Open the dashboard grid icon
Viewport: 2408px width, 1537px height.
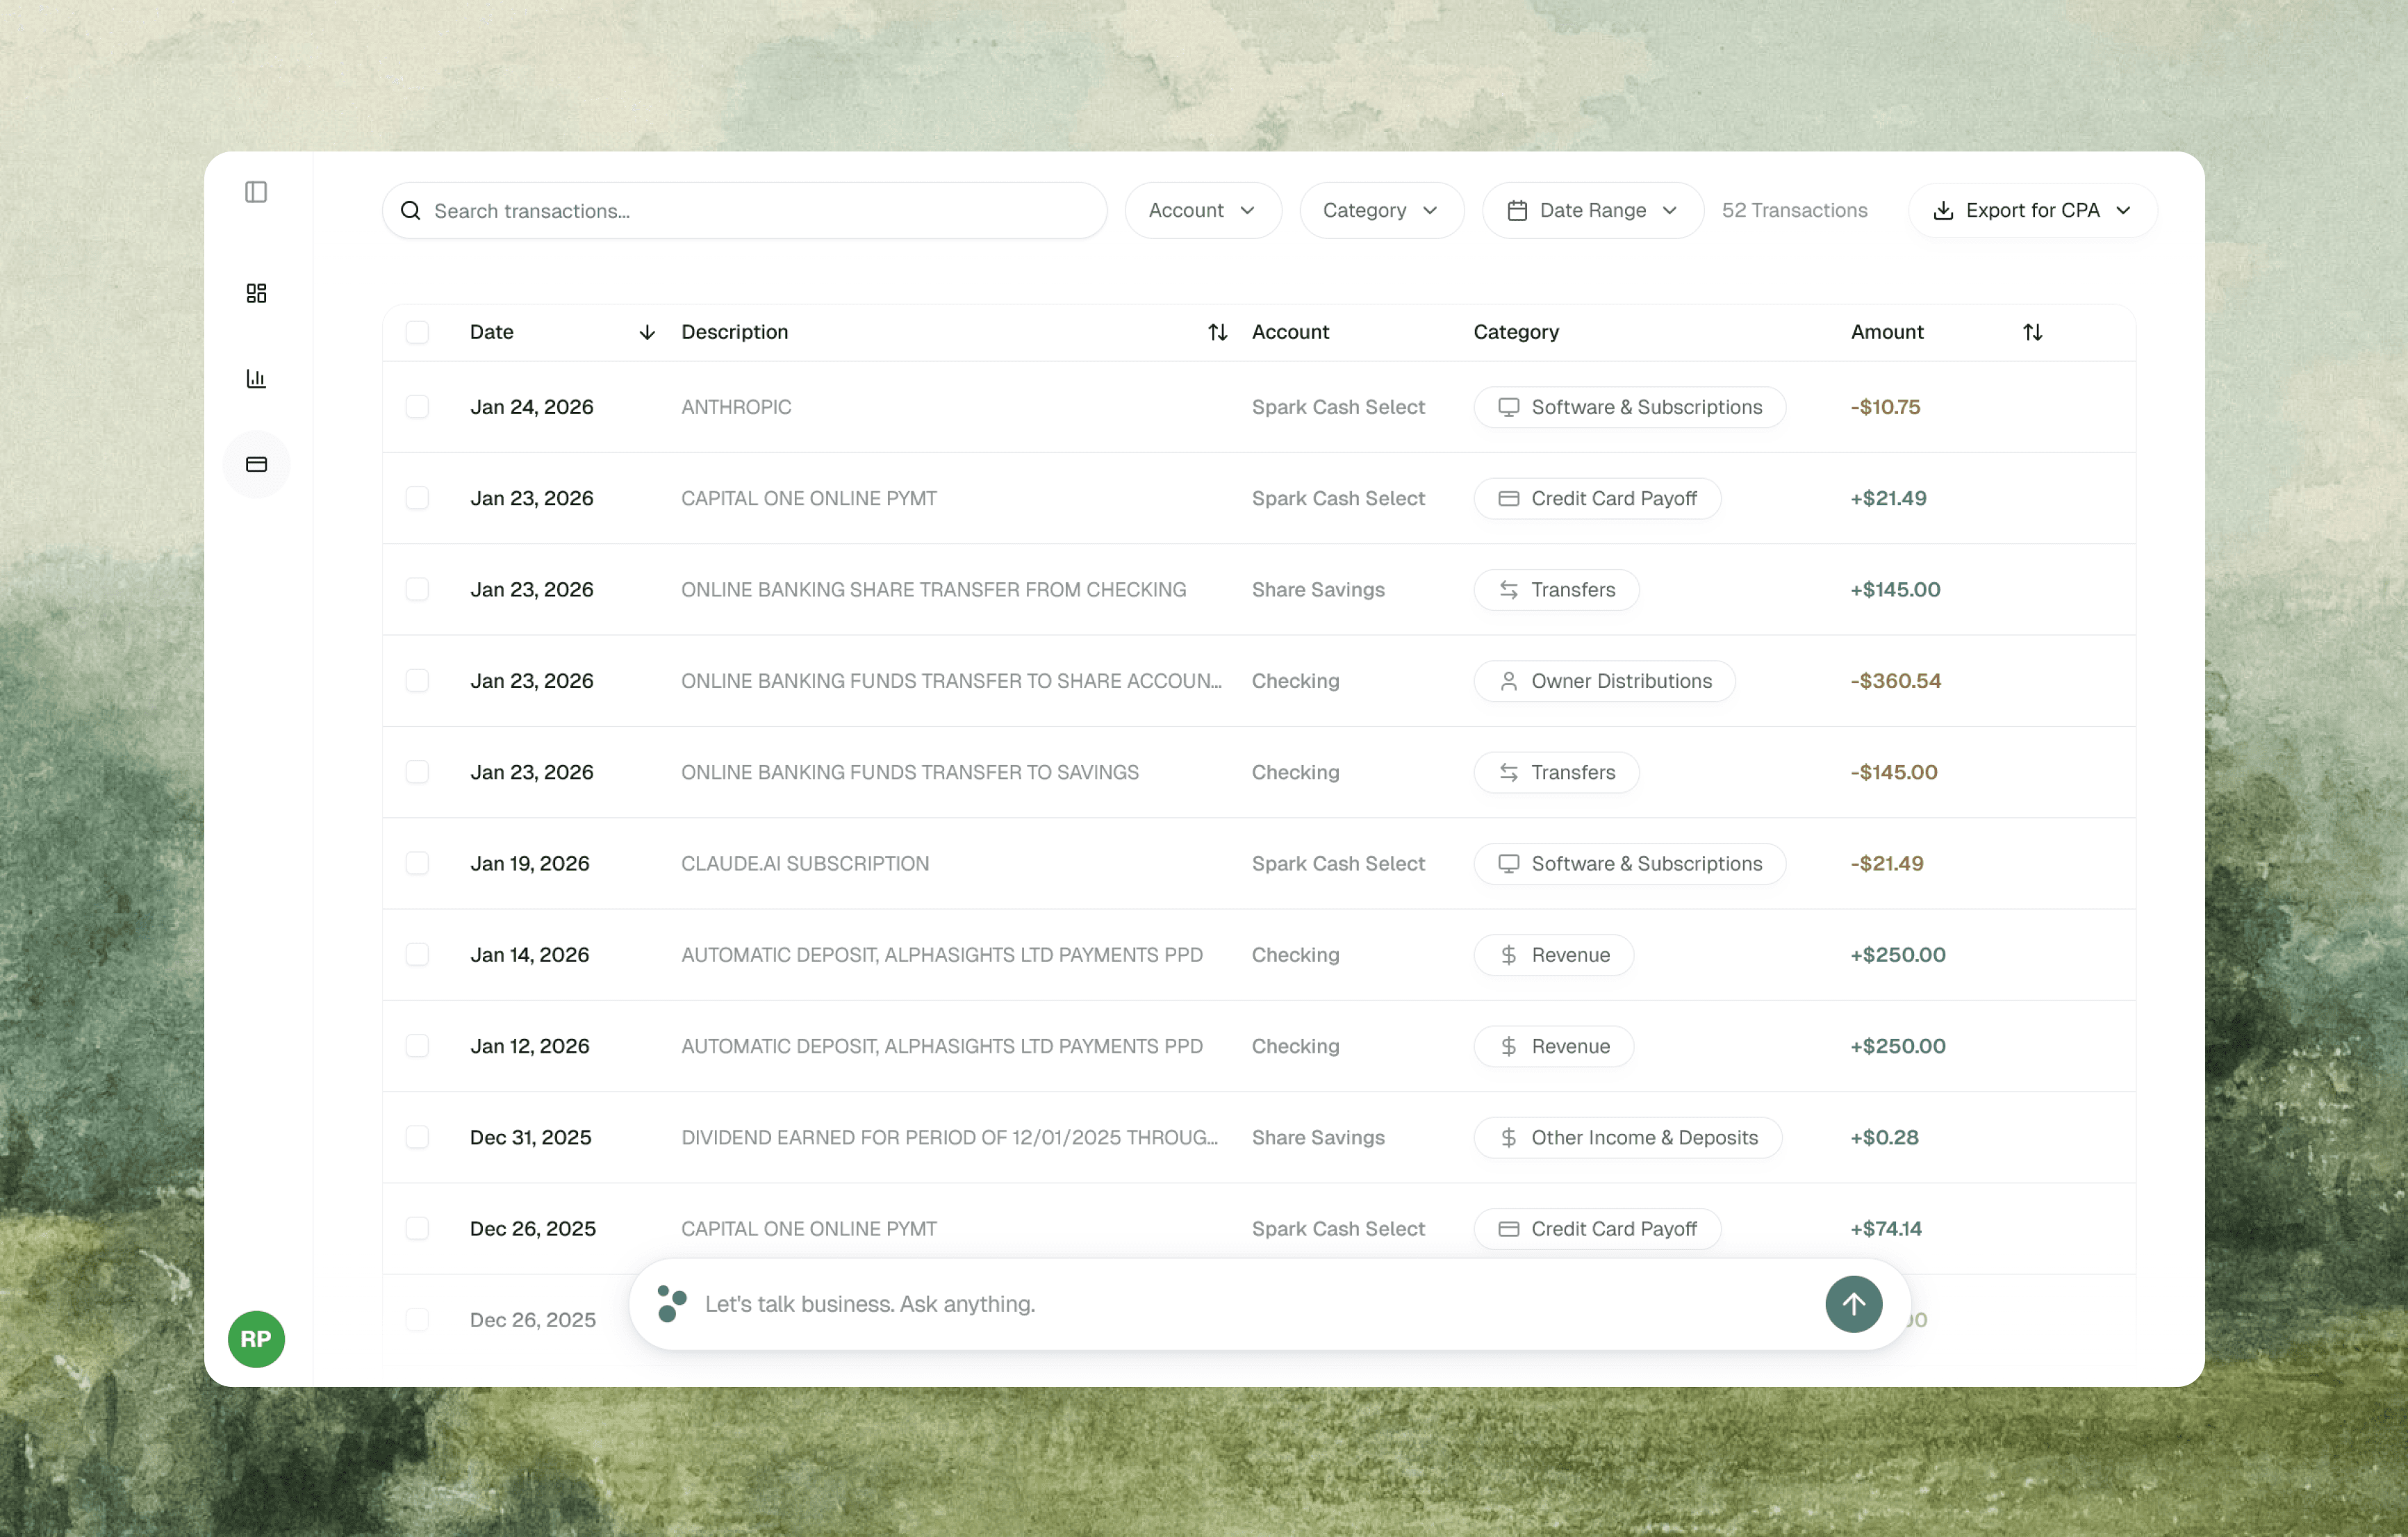256,293
